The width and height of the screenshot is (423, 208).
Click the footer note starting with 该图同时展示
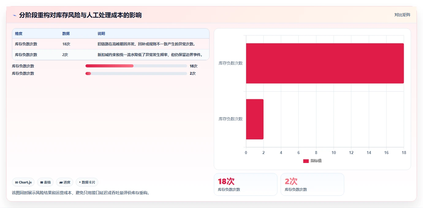81,193
